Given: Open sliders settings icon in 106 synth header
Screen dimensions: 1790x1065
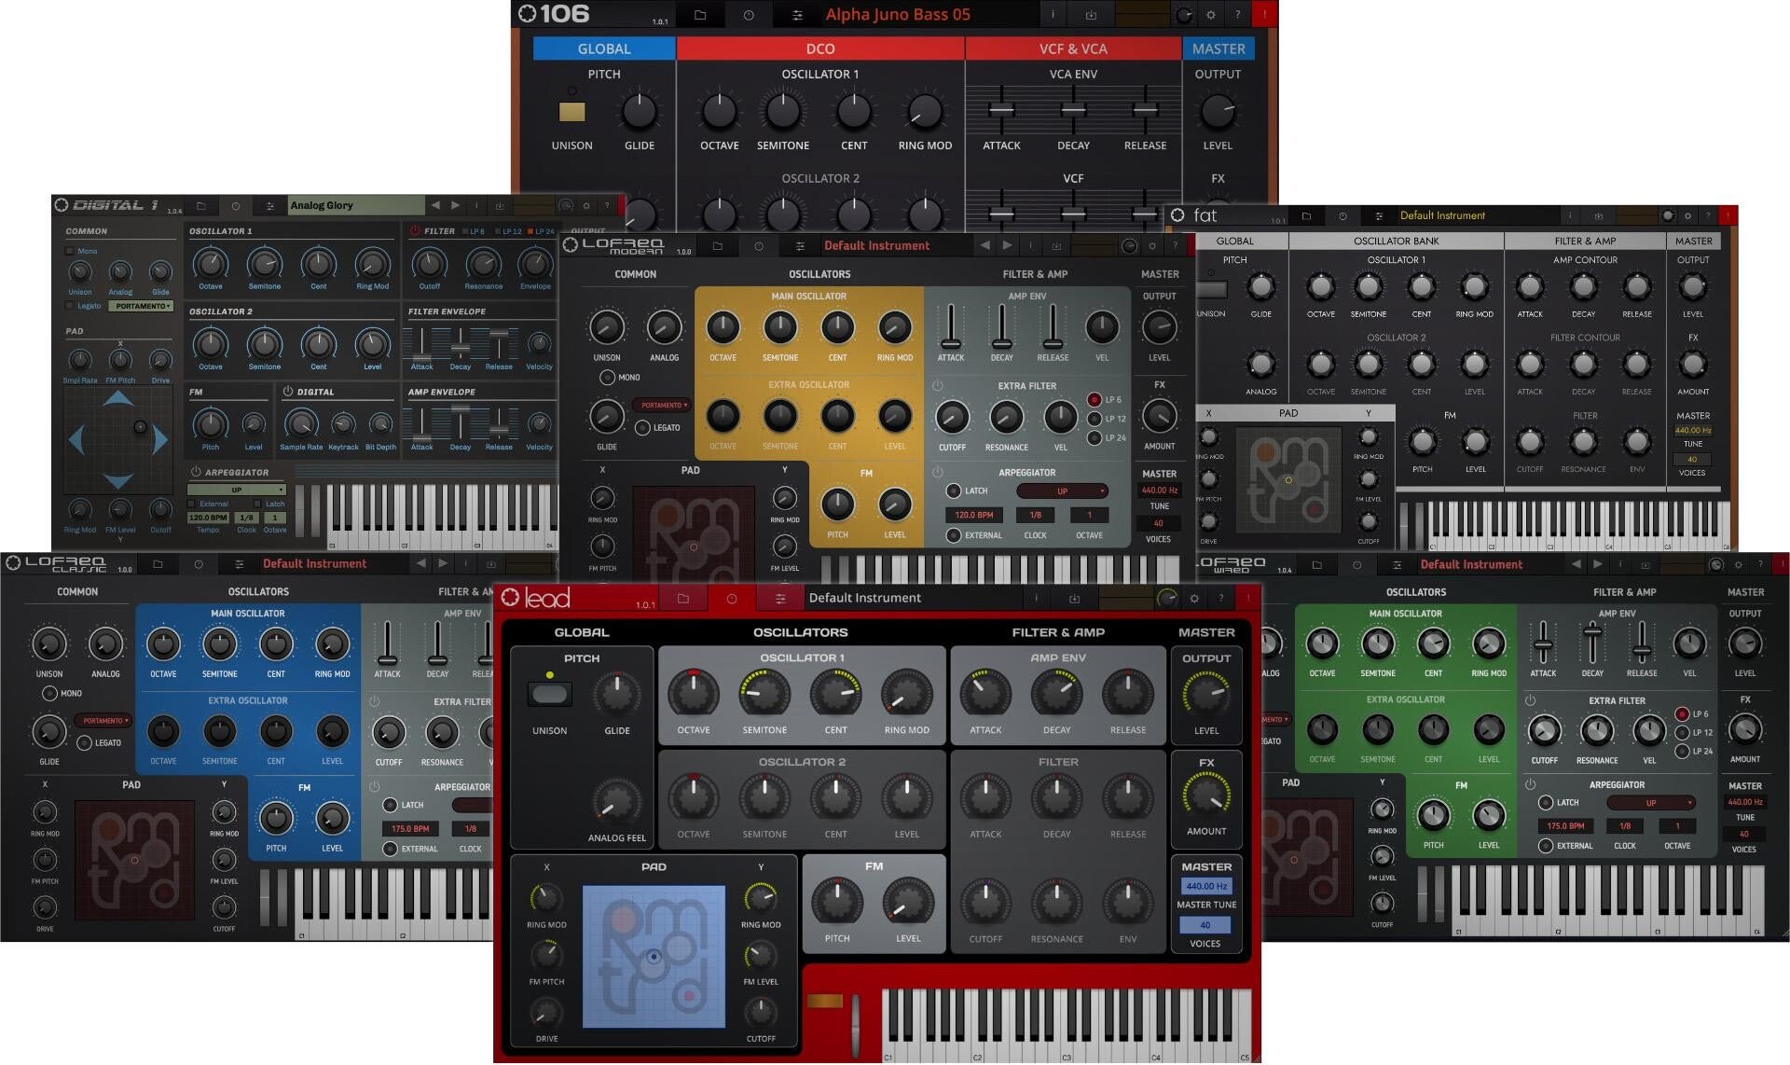Looking at the screenshot, I should coord(797,15).
